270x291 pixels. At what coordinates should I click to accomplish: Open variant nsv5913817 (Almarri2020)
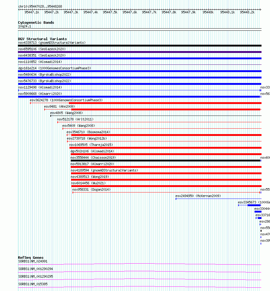click(92, 164)
